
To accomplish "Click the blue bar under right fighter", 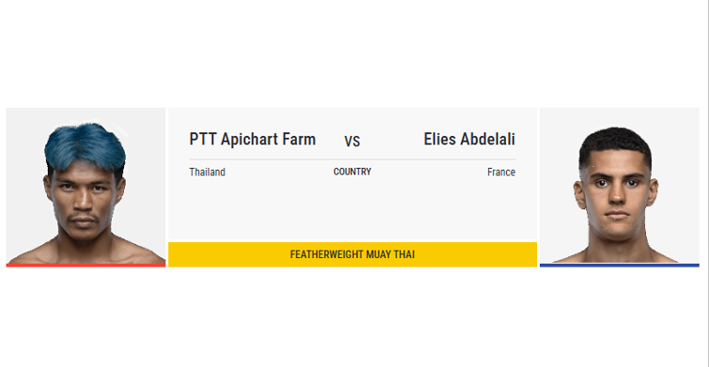I will pos(620,266).
